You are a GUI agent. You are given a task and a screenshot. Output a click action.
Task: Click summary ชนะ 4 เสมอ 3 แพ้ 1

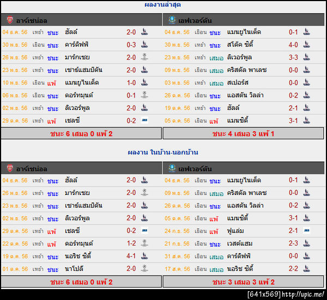243,133
